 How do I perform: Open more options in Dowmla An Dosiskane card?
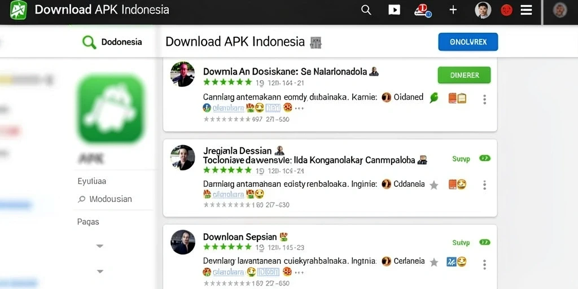[484, 99]
